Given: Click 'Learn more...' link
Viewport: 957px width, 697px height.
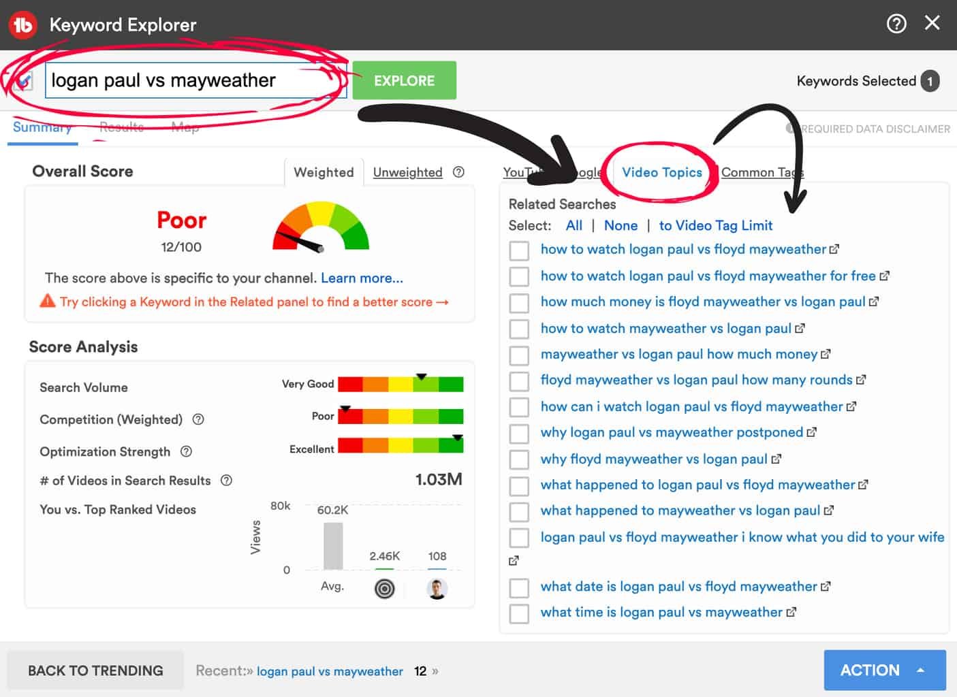Looking at the screenshot, I should (x=362, y=278).
